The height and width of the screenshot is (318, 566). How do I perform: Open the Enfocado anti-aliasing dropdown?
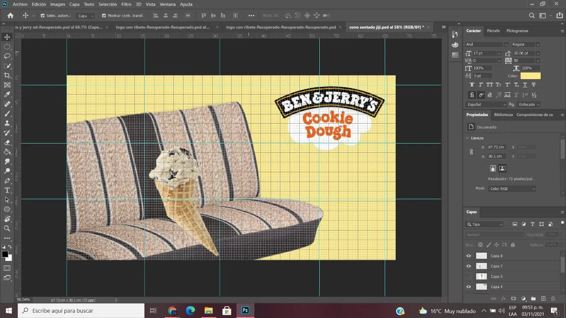tap(529, 105)
